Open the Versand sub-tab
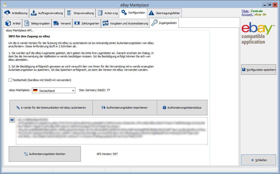The width and height of the screenshot is (280, 174). point(62,23)
